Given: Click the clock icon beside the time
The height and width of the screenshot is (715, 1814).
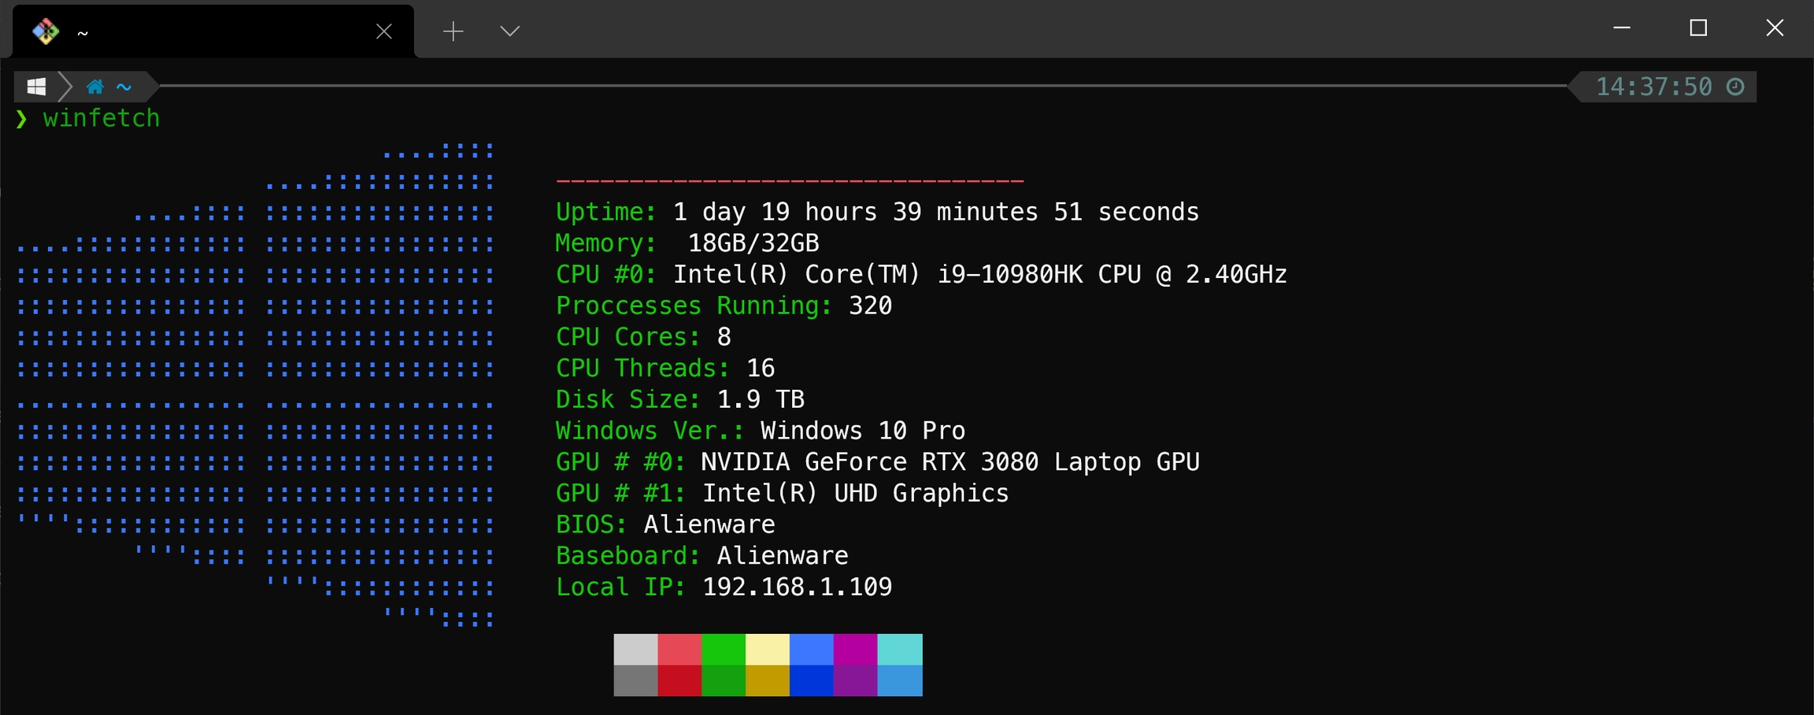Looking at the screenshot, I should 1735,87.
